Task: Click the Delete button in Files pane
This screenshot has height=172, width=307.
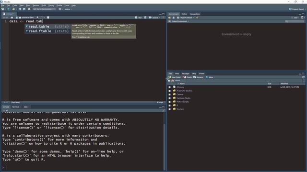Action: click(188, 77)
